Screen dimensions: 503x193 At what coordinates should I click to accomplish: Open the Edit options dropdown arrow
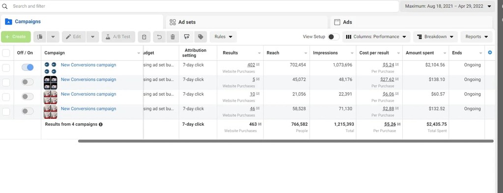tap(93, 36)
